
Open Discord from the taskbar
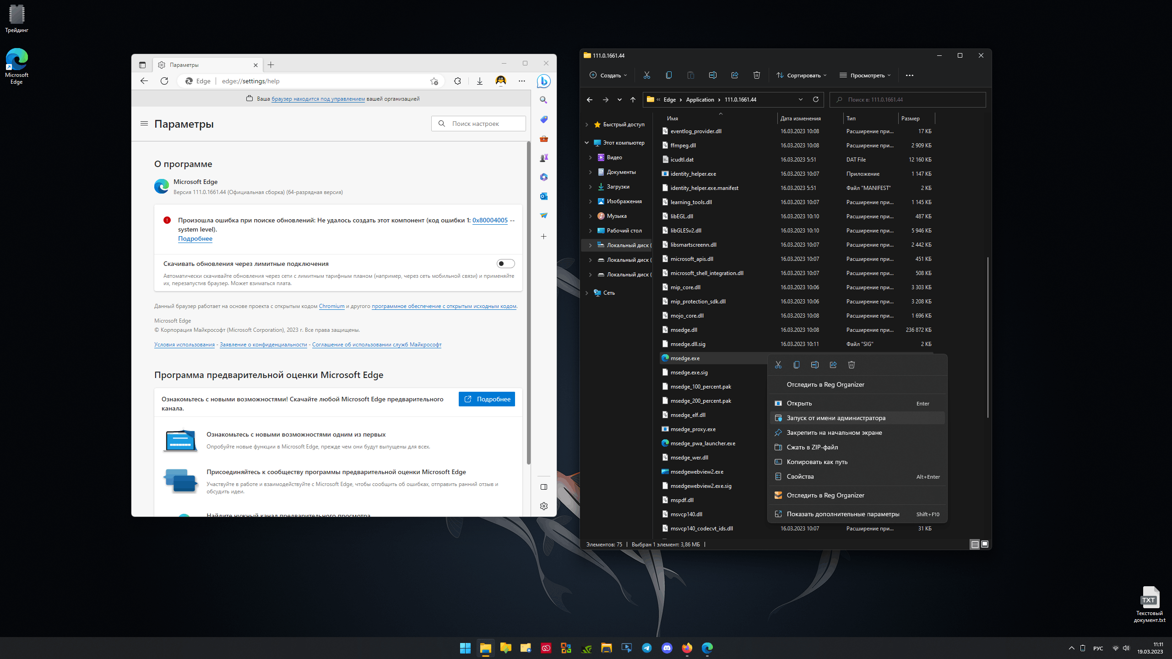[667, 648]
